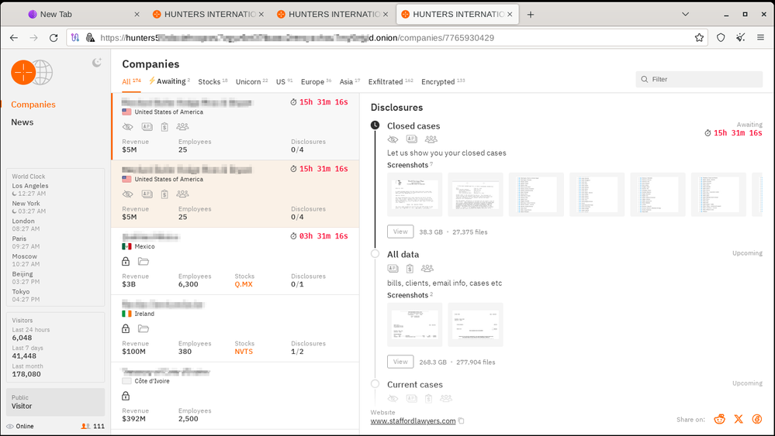Screen dimensions: 775x436
Task: Go back using the browser back arrow
Action: pos(14,37)
